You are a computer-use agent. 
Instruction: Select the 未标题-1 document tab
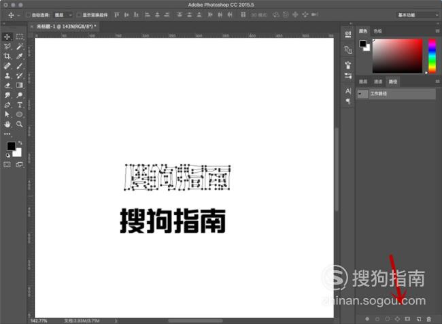tap(67, 27)
